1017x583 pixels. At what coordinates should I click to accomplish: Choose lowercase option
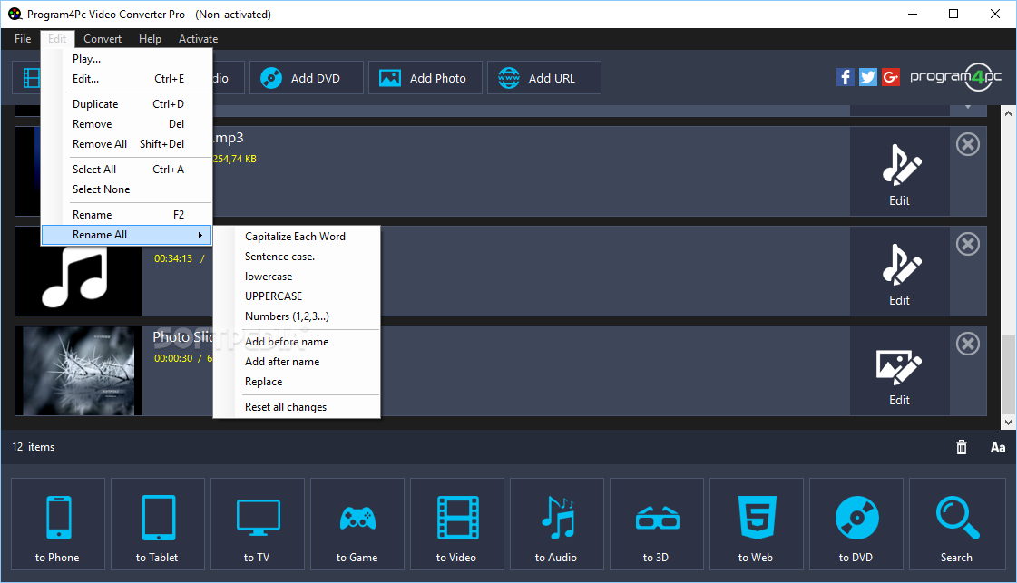(297, 277)
